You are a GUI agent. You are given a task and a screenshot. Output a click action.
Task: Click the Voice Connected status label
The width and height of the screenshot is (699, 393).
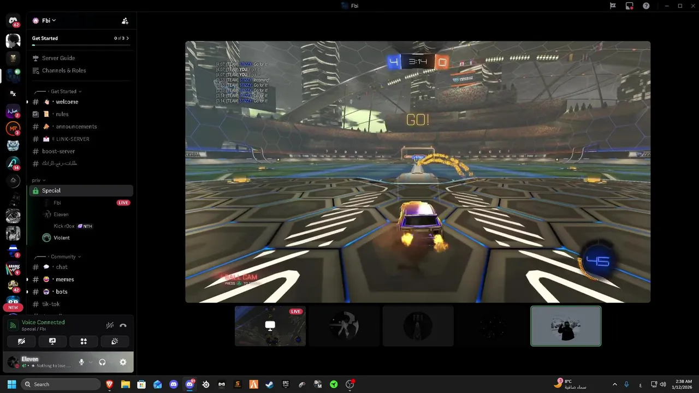click(43, 322)
